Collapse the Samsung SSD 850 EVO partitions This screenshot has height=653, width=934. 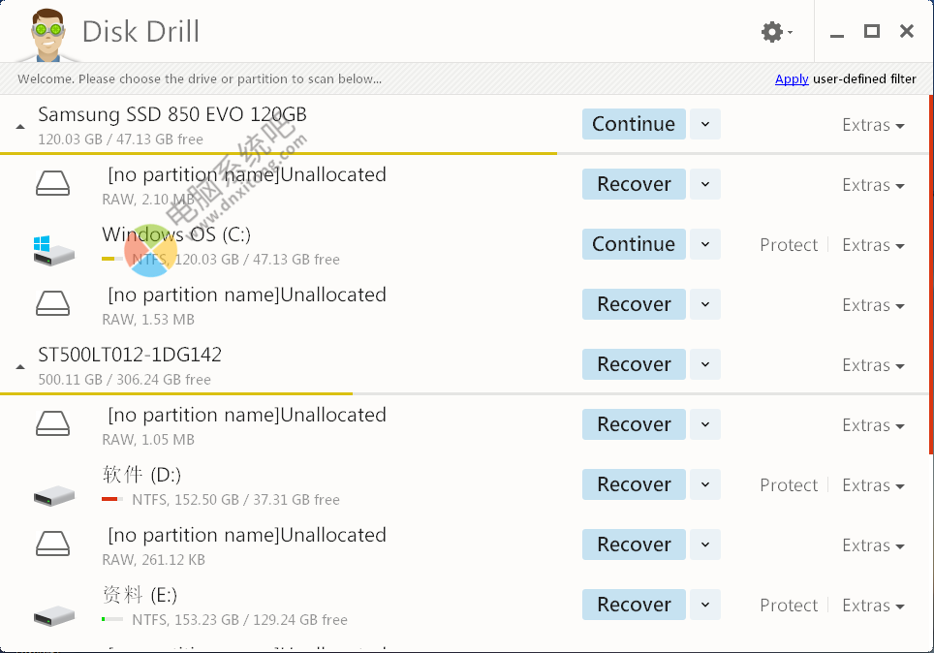point(20,126)
